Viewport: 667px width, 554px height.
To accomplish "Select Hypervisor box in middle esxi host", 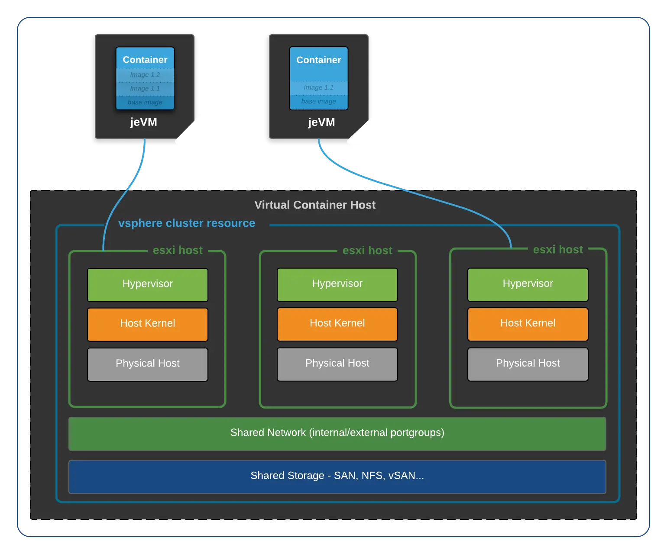I will tap(337, 285).
